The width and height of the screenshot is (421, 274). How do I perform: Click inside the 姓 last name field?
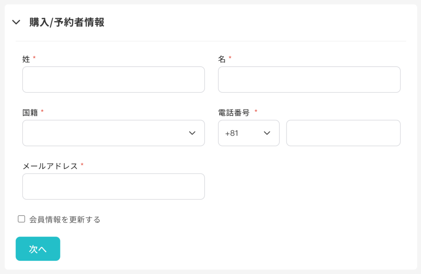point(113,79)
